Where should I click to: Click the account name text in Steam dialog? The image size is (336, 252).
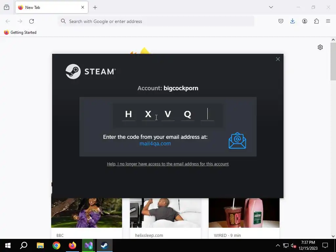coord(181,88)
